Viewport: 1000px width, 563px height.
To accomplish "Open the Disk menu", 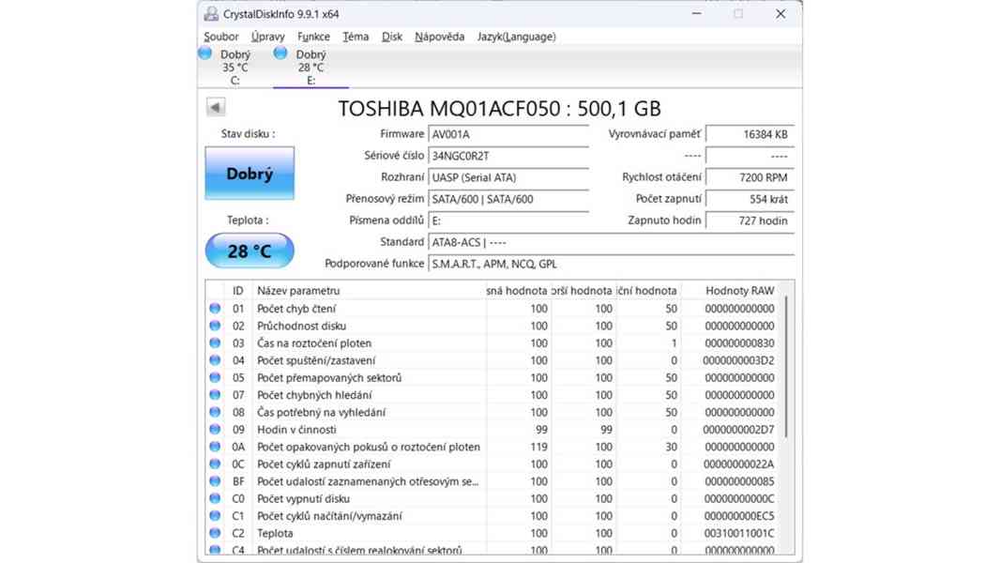I will tap(391, 37).
